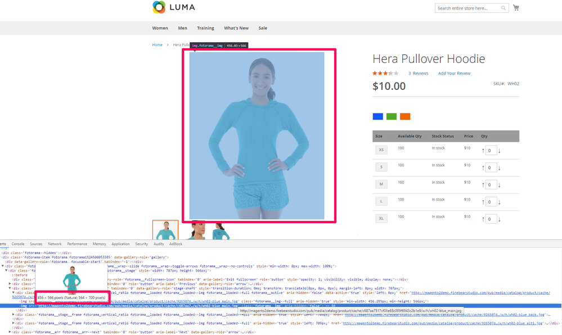Decrease quantity arrow for size S

tap(499, 168)
